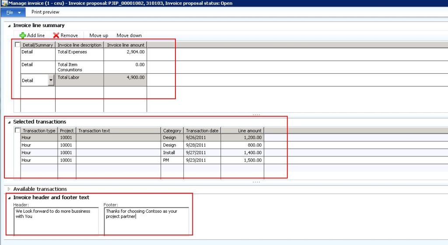Collapse the Selected transactions section
This screenshot has width=448, height=245.
click(x=9, y=122)
